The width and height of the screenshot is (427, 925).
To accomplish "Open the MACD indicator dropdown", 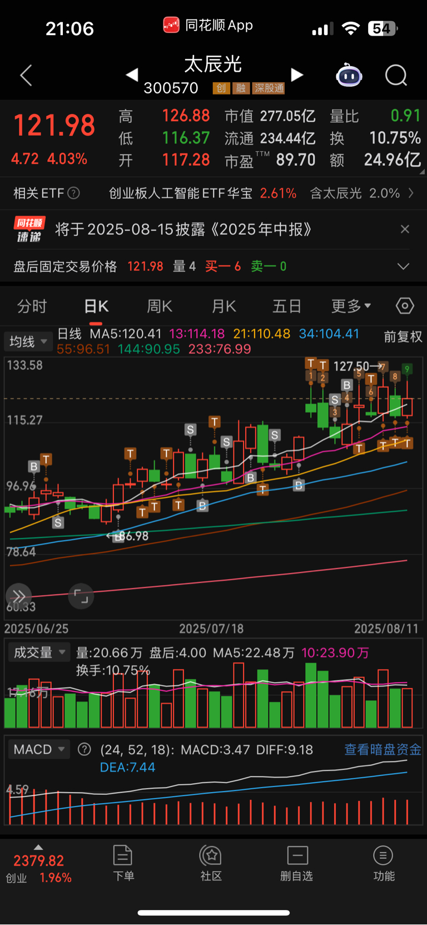I will [39, 749].
